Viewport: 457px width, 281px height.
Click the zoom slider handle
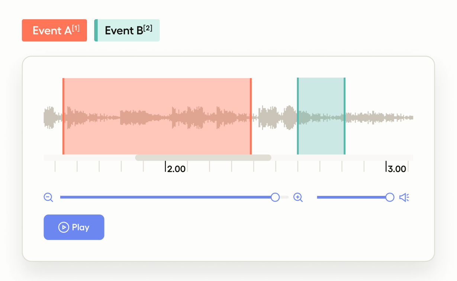pos(275,197)
